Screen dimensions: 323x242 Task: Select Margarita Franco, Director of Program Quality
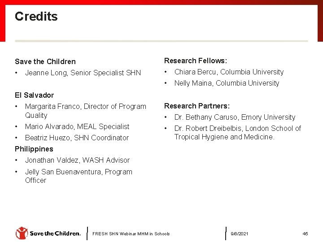click(85, 111)
